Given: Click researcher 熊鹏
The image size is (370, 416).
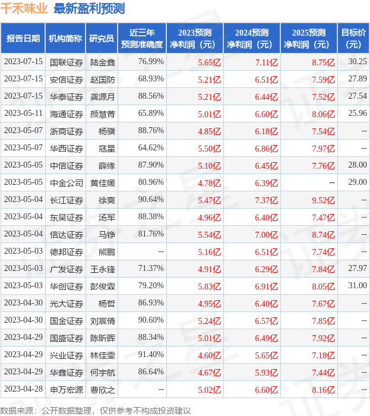Looking at the screenshot, I should [107, 252].
